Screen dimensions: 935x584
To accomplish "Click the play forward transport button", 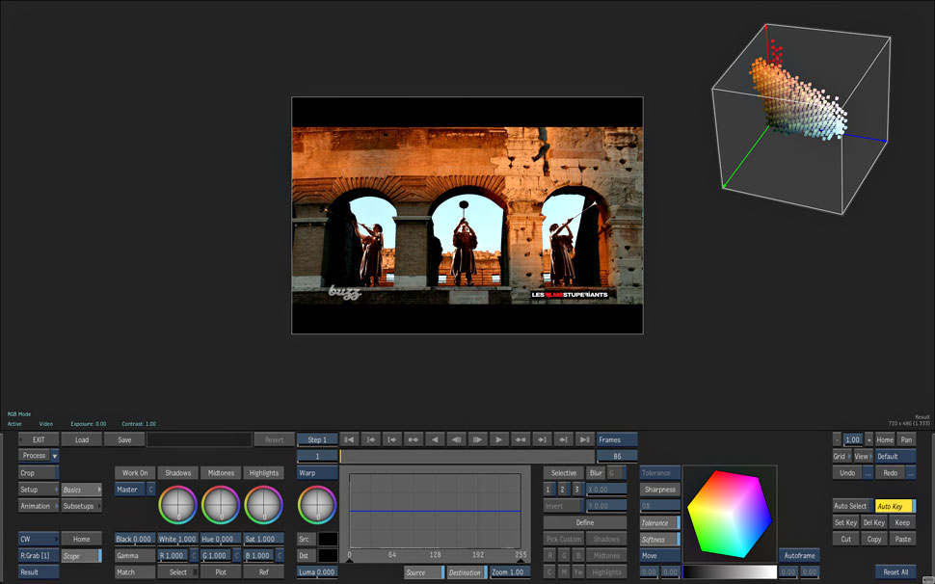I will click(x=498, y=439).
